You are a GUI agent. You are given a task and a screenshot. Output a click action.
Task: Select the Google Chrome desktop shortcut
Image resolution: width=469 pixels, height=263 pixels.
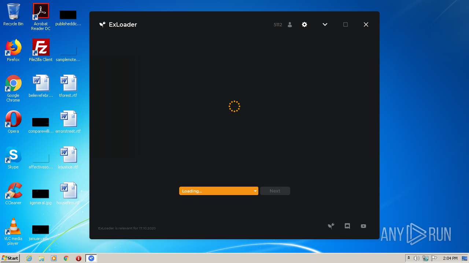[x=13, y=89]
